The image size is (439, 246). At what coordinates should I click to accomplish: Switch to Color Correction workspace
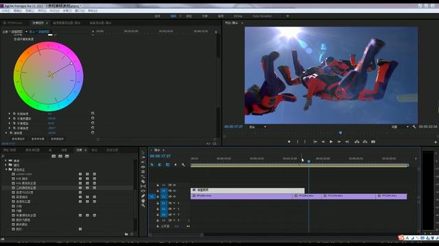tap(262, 16)
